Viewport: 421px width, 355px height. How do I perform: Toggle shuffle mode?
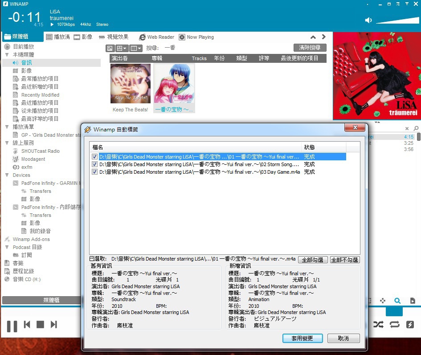click(x=379, y=324)
